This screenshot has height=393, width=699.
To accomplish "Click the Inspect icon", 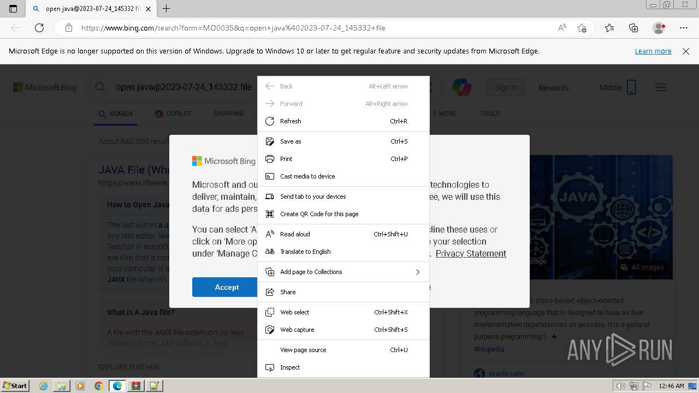I will 269,367.
